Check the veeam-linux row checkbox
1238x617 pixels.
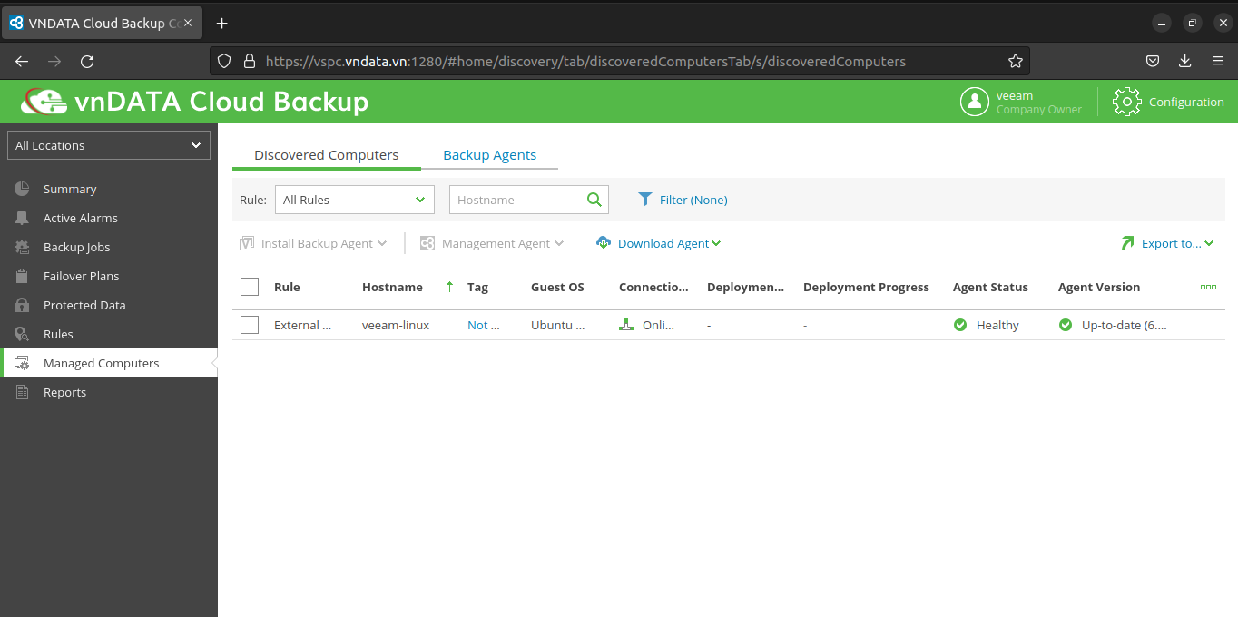coord(250,325)
